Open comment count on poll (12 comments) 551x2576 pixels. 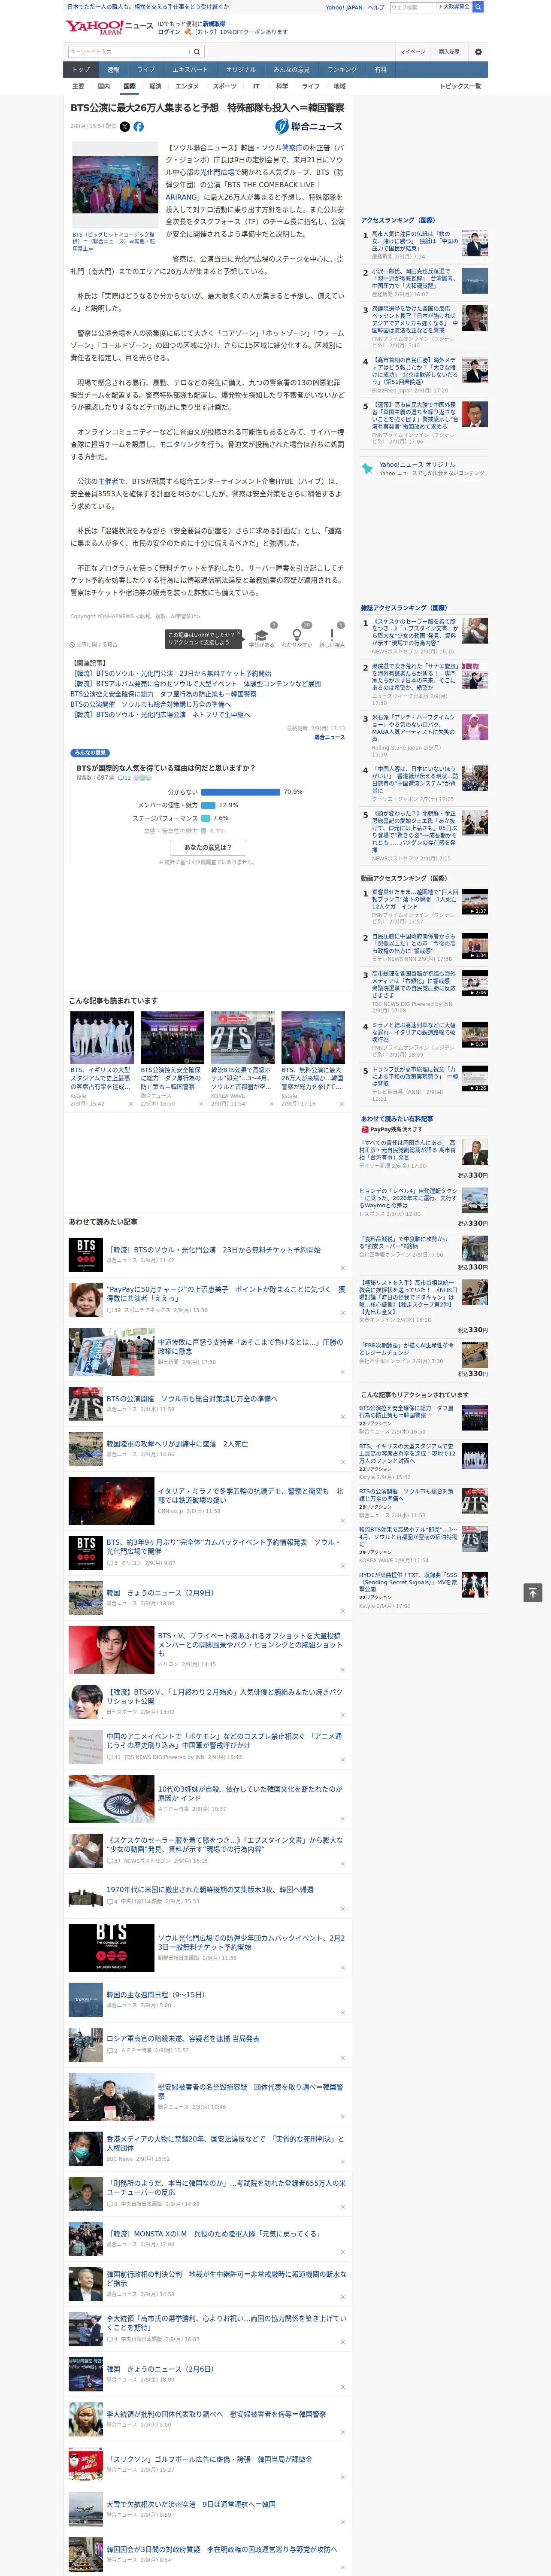pyautogui.click(x=124, y=777)
